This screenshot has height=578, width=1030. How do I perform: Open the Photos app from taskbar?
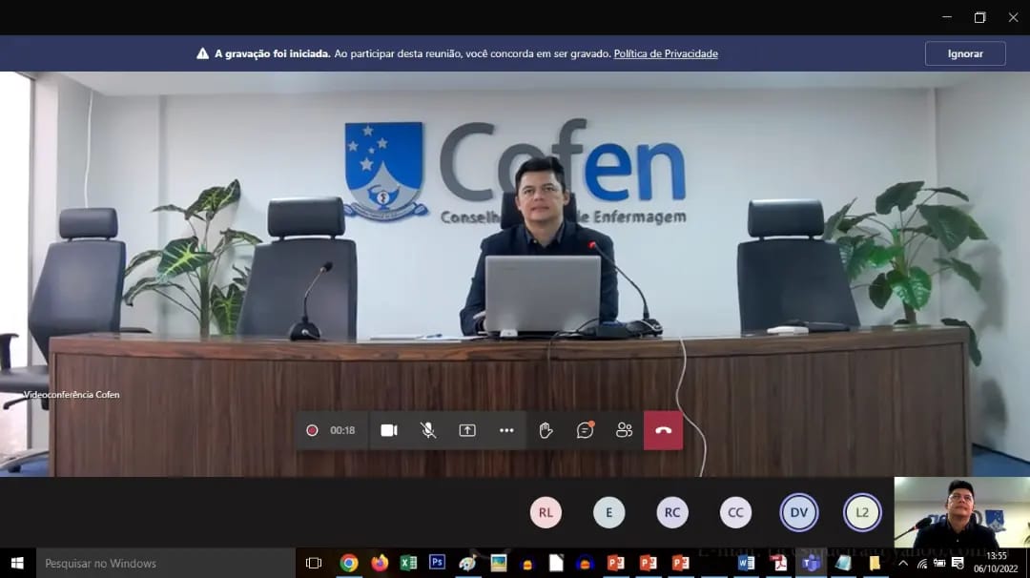pos(499,563)
